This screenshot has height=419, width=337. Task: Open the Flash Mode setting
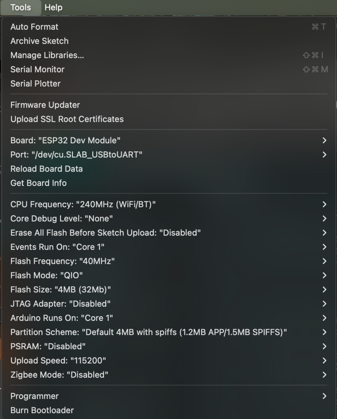(x=44, y=275)
